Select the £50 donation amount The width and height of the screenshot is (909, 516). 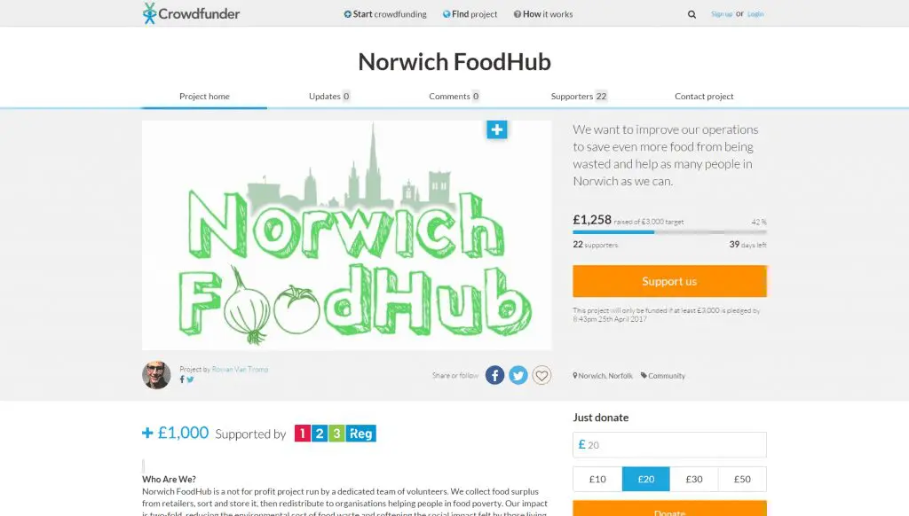click(x=742, y=479)
